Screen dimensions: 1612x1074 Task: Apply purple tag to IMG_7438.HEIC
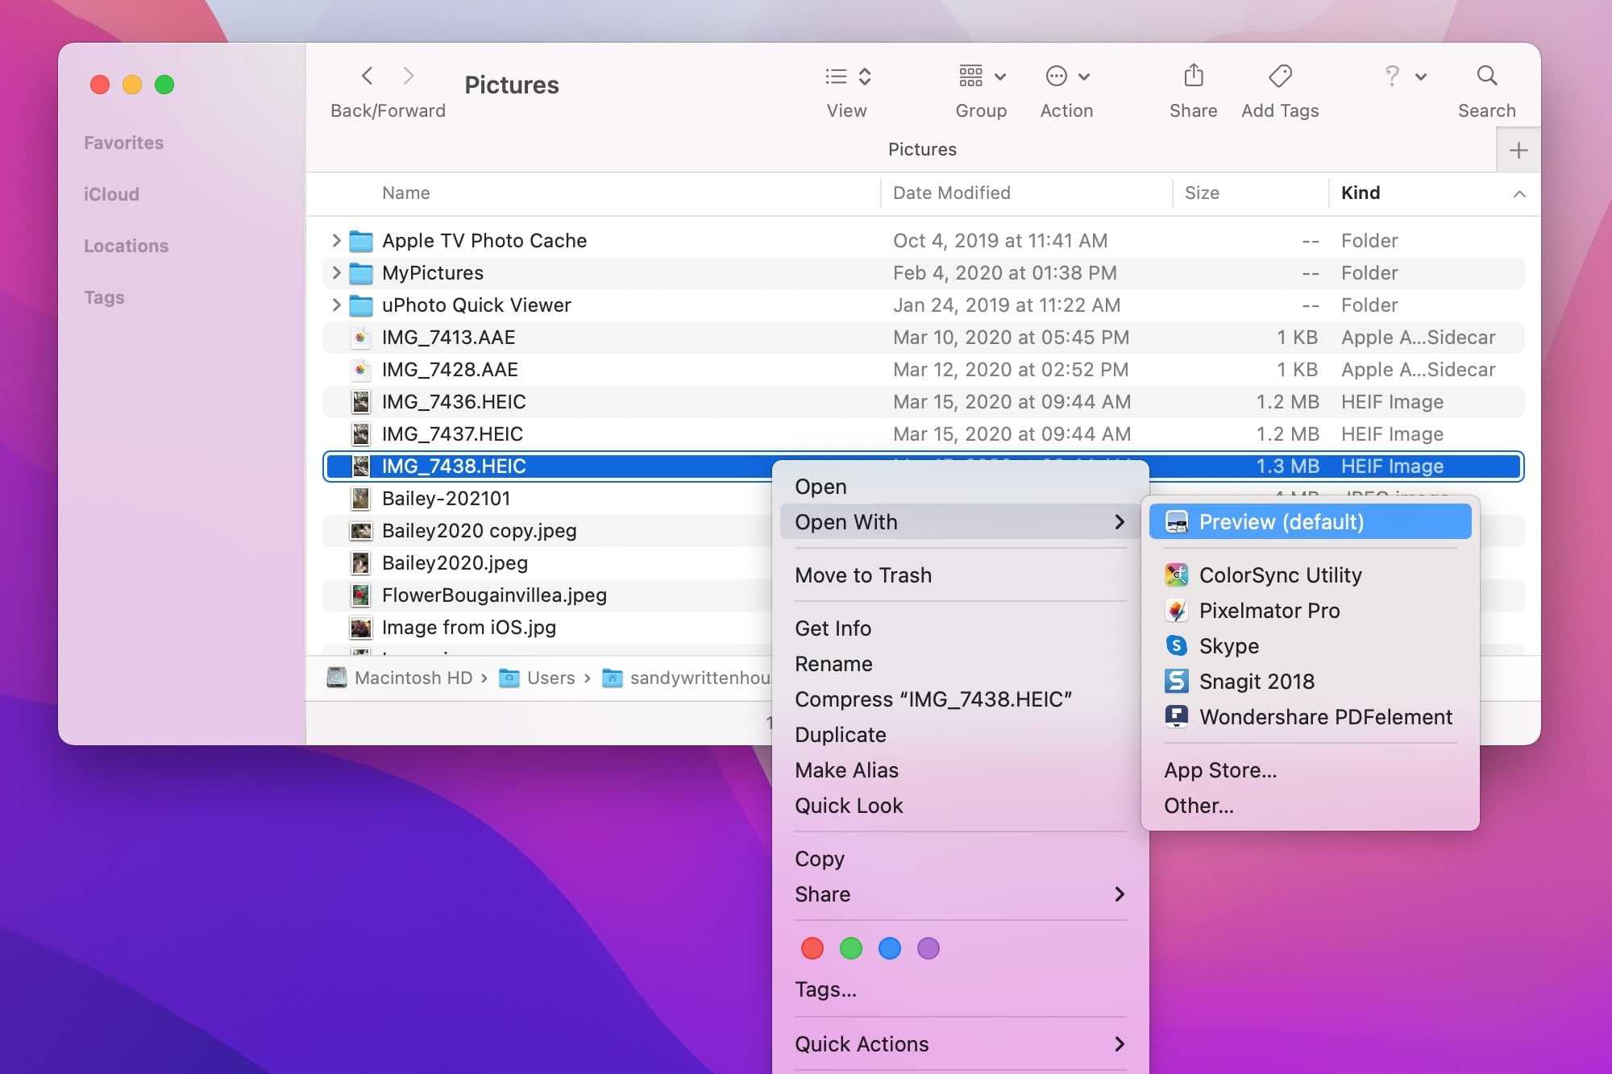[x=929, y=947]
